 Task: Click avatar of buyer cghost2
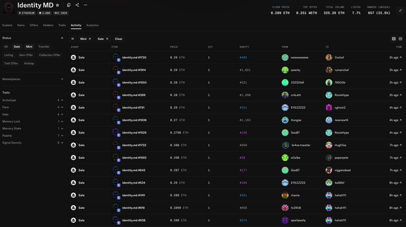pos(328,107)
